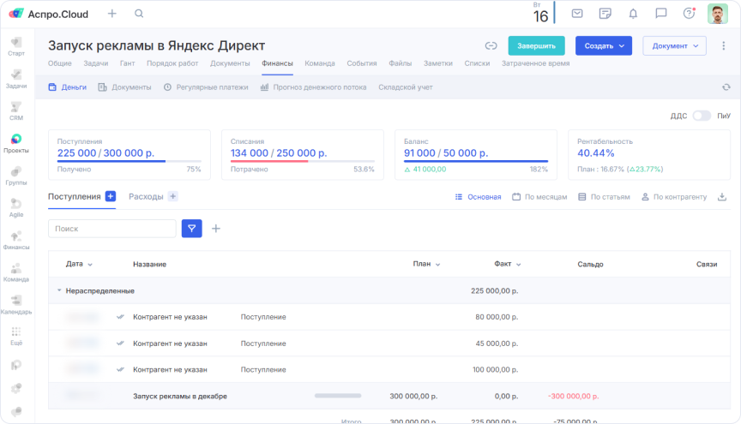Click the filter funnel button
Viewport: 741px width, 424px height.
(192, 229)
